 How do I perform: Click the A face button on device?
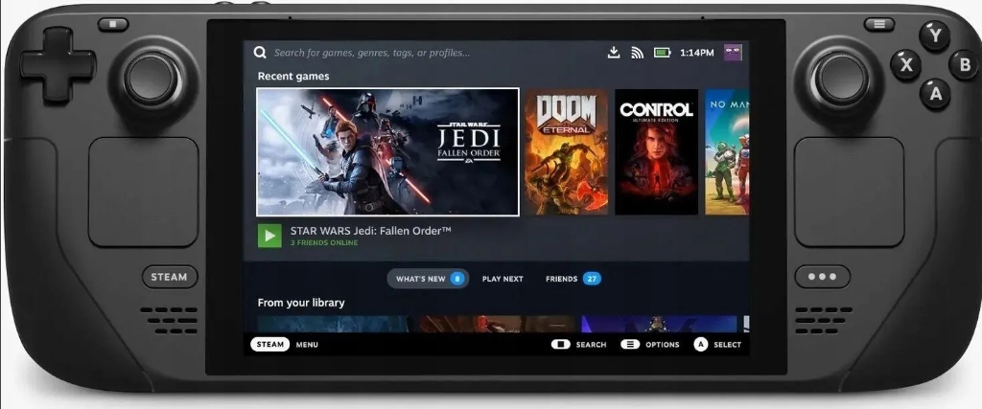935,94
